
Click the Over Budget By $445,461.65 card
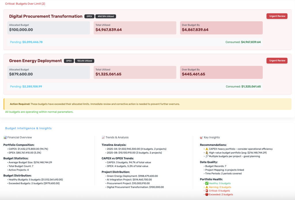tap(221, 72)
